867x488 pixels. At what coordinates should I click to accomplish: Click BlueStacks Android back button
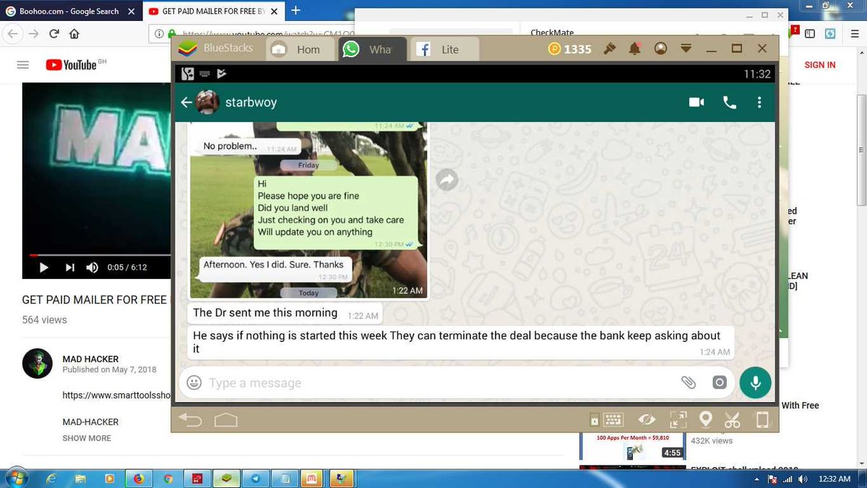pos(190,420)
